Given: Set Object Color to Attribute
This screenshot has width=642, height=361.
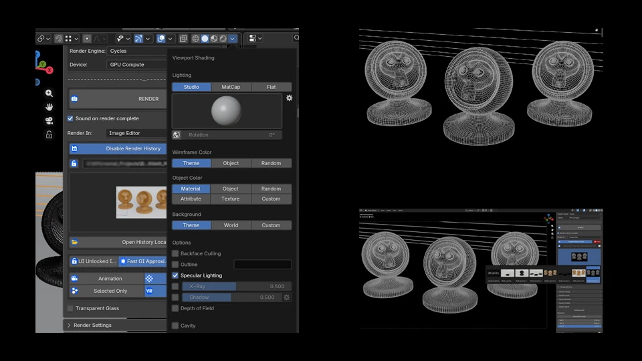Looking at the screenshot, I should [191, 199].
